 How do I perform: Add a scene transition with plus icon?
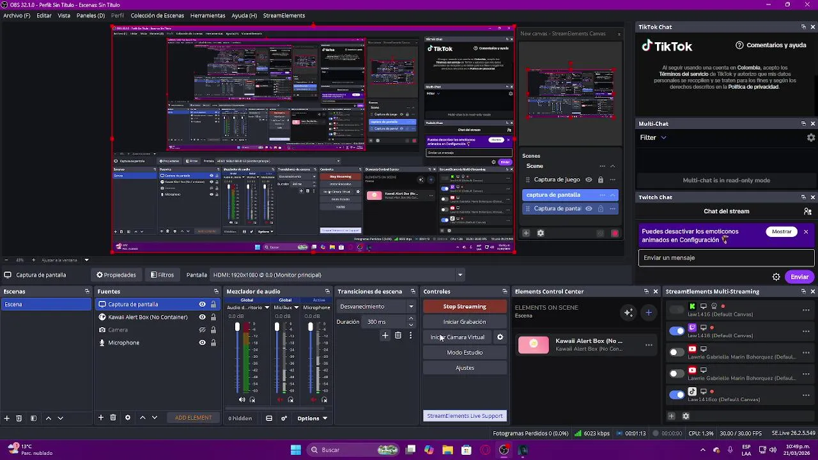click(x=385, y=335)
